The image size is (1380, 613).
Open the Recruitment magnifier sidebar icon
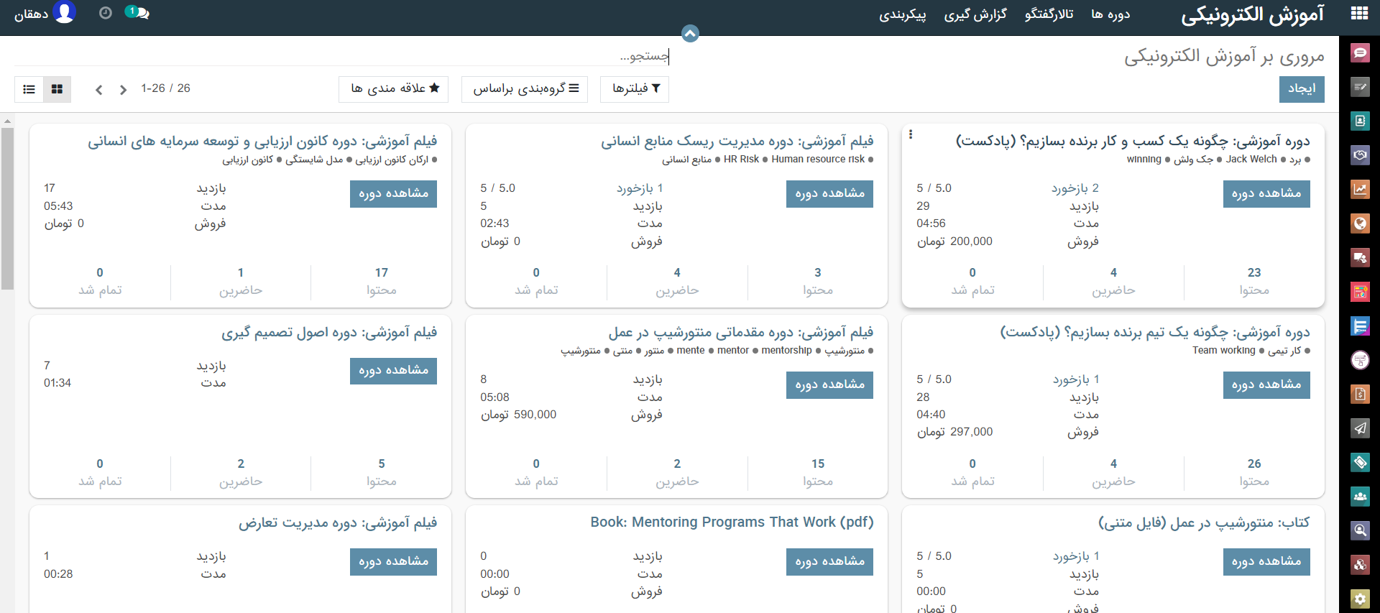pyautogui.click(x=1360, y=530)
